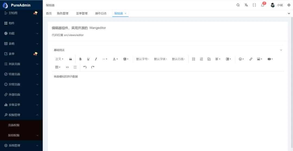
Task: Click into the editor text area
Action: 168,111
